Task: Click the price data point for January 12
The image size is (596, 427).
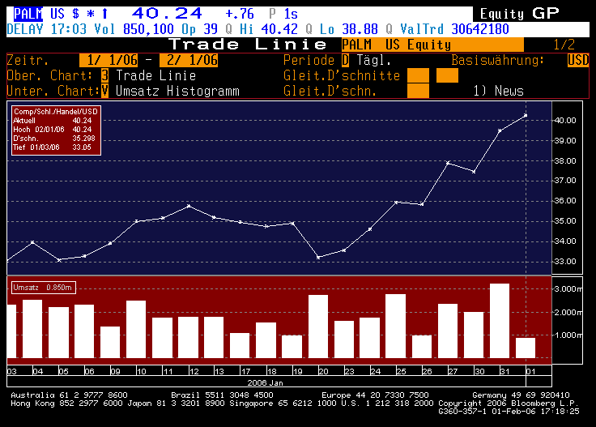Action: coord(189,206)
